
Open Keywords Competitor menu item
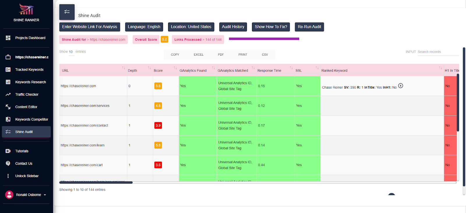click(x=32, y=119)
